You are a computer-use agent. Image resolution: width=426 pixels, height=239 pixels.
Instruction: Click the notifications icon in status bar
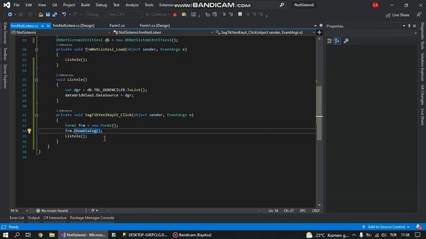[x=419, y=227]
